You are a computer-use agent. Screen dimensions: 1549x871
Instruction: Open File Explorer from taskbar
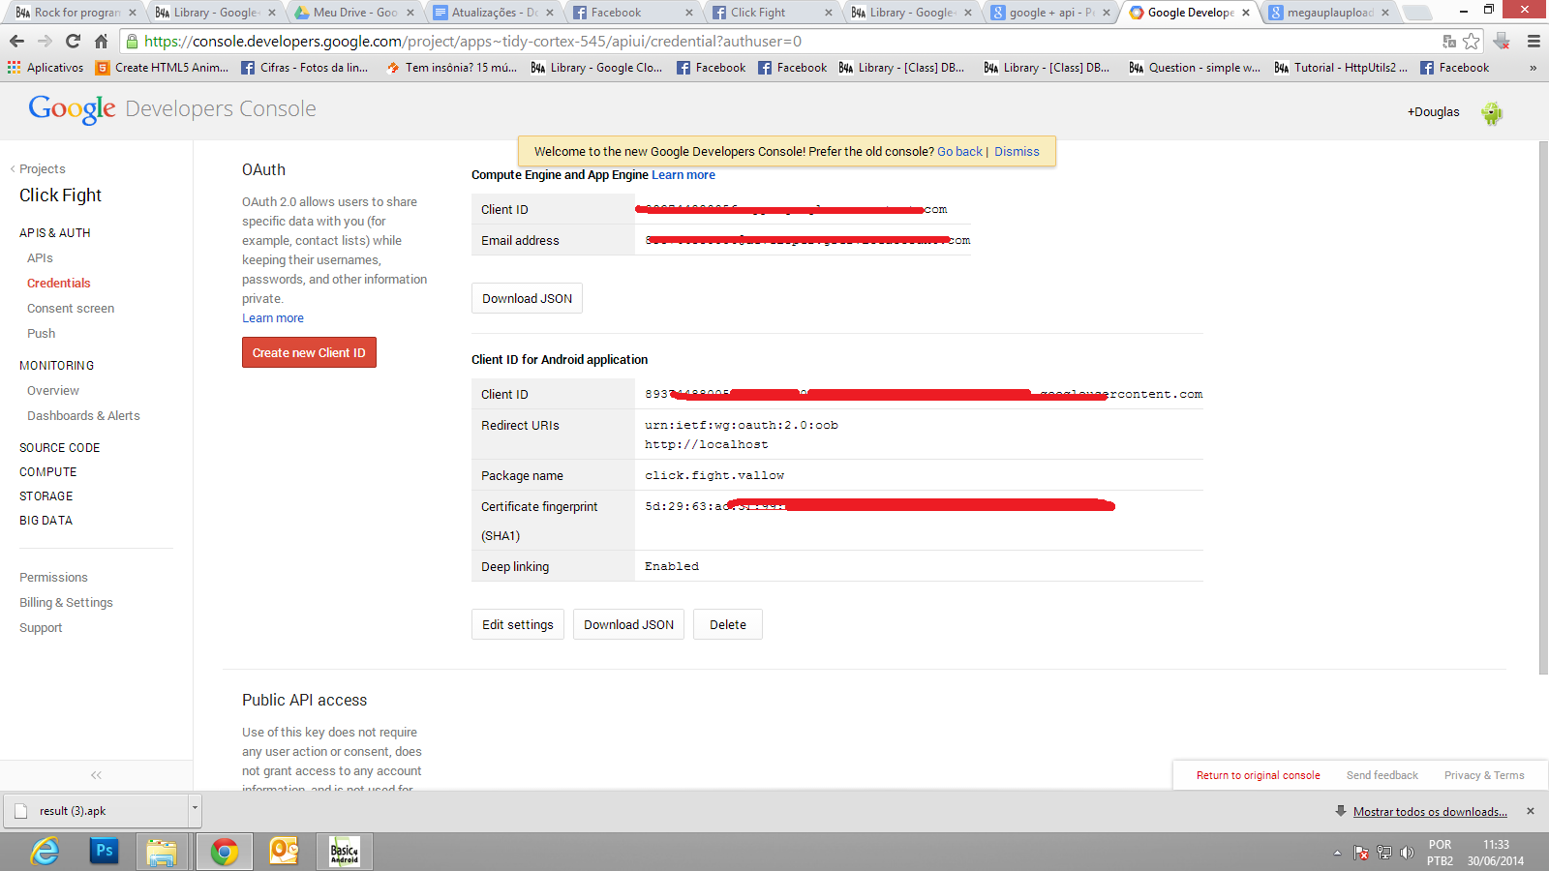(x=162, y=852)
